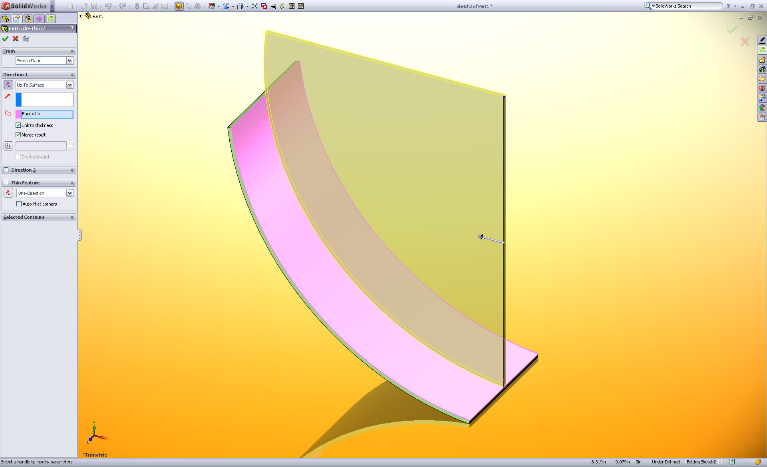The image size is (767, 467).
Task: Click the Draft On/Off icon
Action: click(x=8, y=146)
